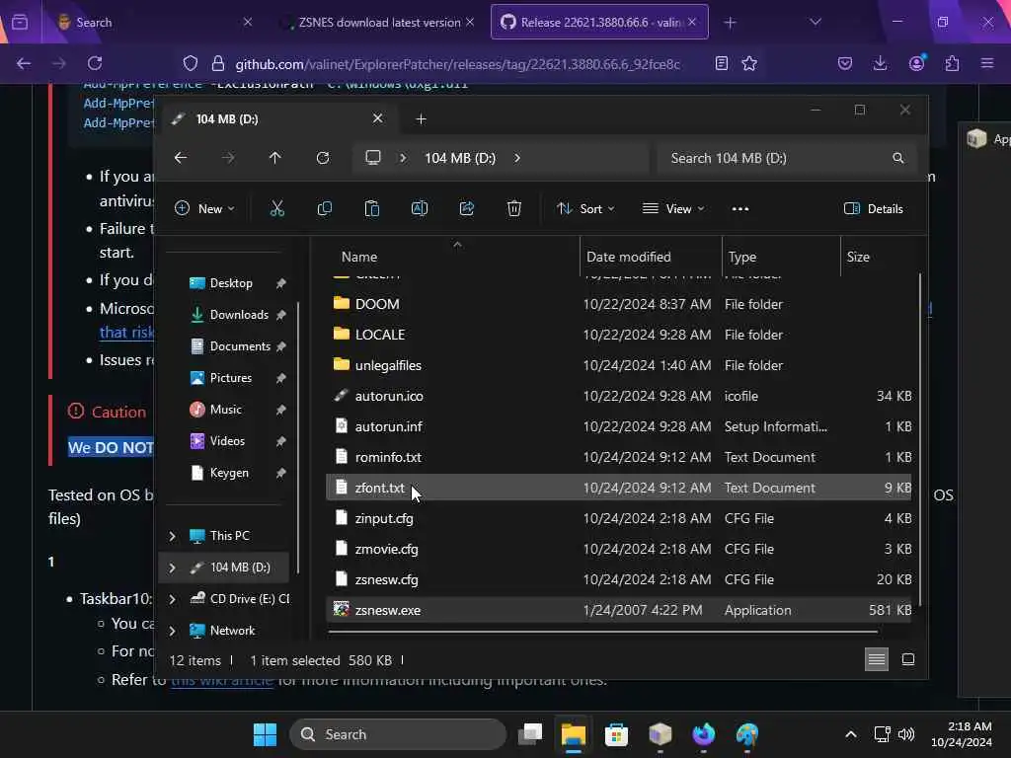Select the rominfo.txt file
This screenshot has height=758, width=1011.
[620, 457]
